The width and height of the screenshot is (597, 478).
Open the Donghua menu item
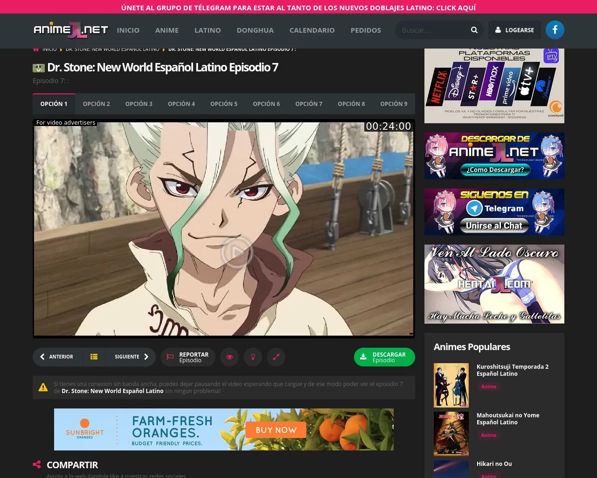coord(255,30)
